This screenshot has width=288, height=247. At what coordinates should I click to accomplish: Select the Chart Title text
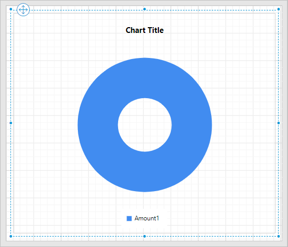coord(145,30)
